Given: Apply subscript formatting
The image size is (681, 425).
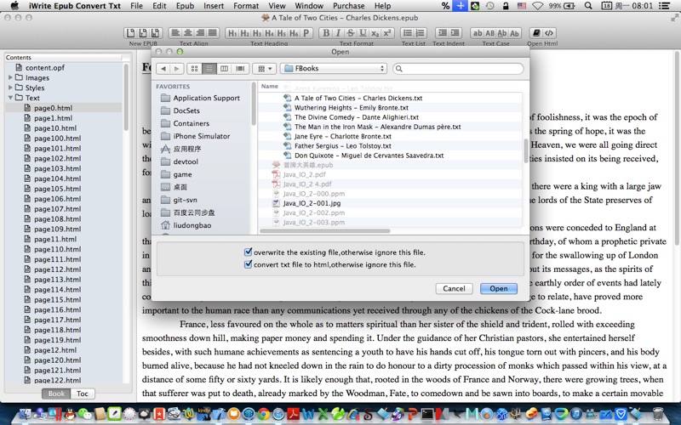Looking at the screenshot, I should point(375,33).
